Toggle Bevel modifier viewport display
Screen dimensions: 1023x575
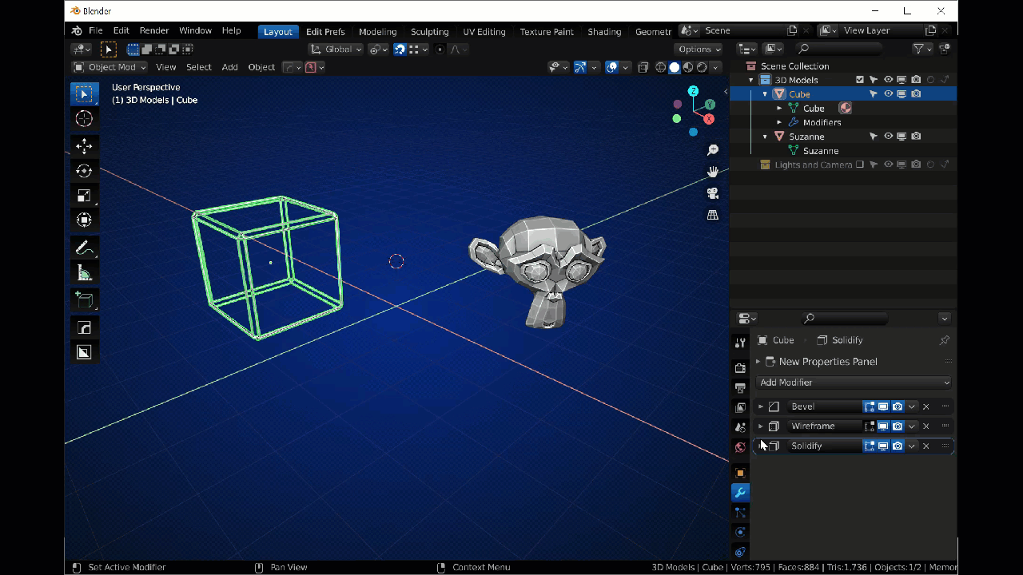pyautogui.click(x=883, y=406)
